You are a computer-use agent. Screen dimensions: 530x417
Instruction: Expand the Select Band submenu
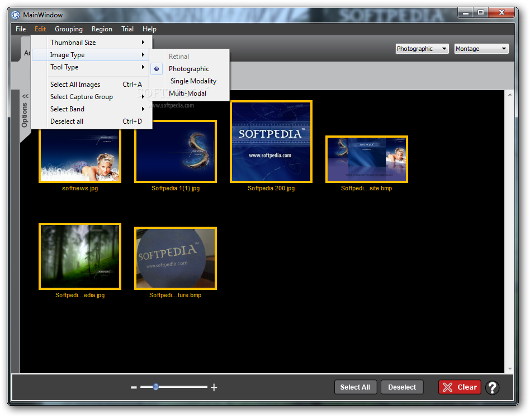point(92,109)
